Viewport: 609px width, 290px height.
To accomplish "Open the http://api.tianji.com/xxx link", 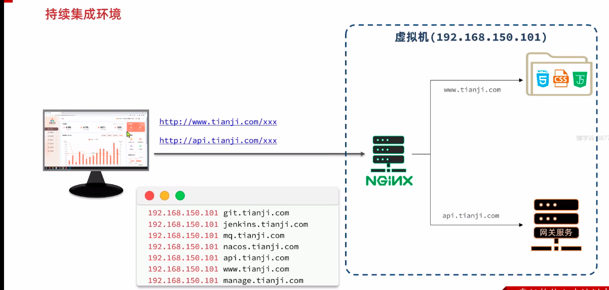I will [218, 141].
